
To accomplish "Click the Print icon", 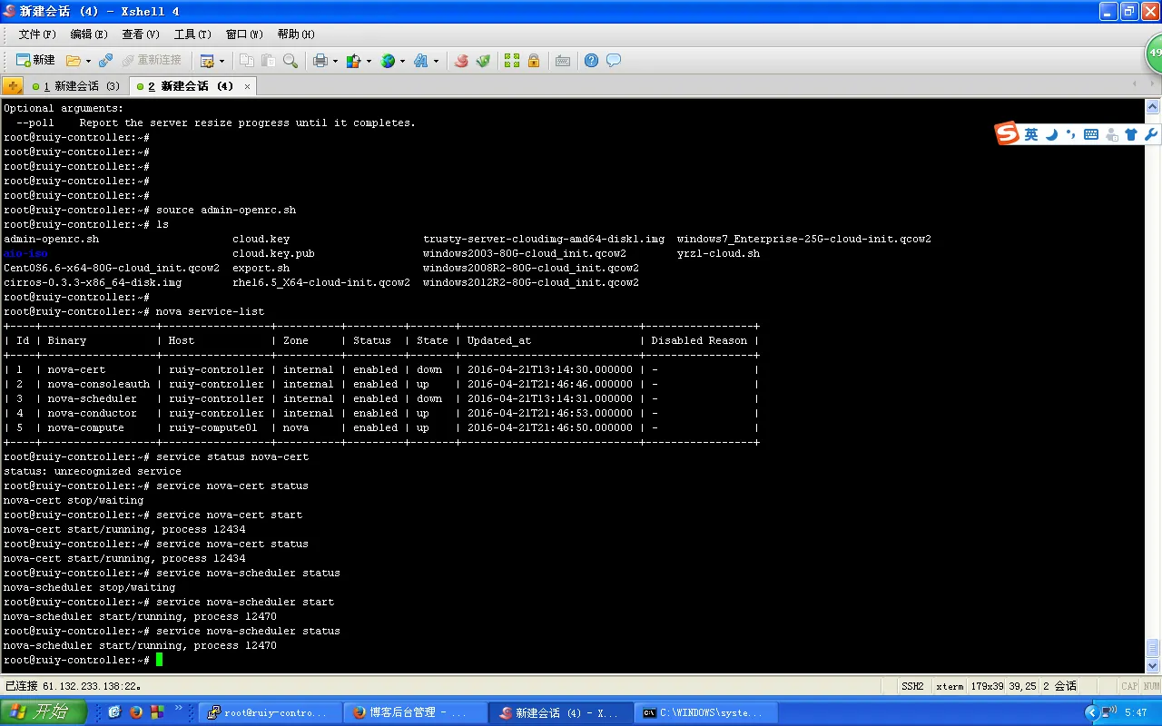I will tap(320, 61).
